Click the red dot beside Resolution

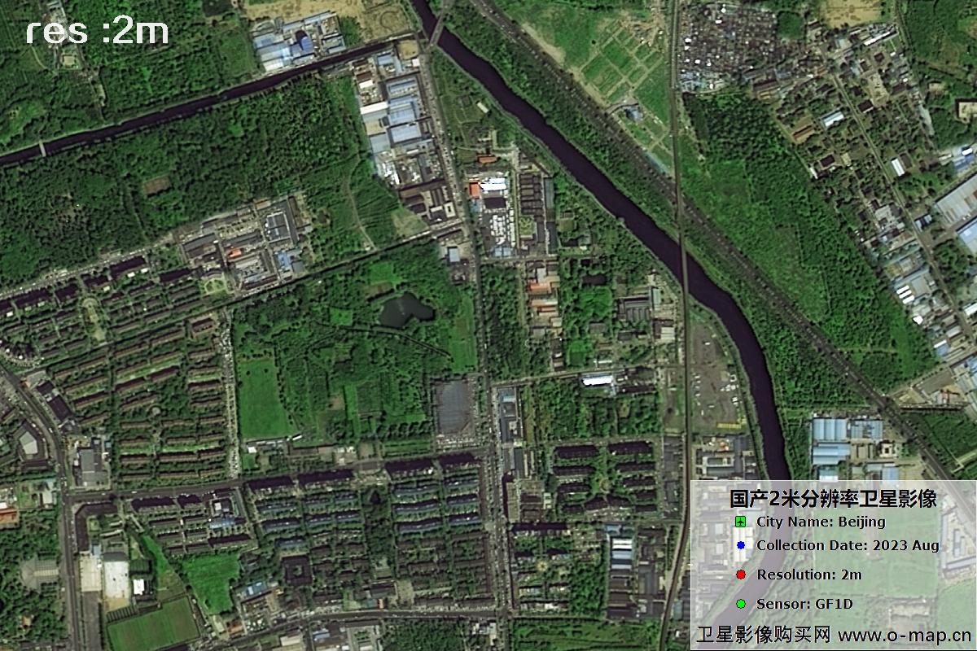coord(740,575)
